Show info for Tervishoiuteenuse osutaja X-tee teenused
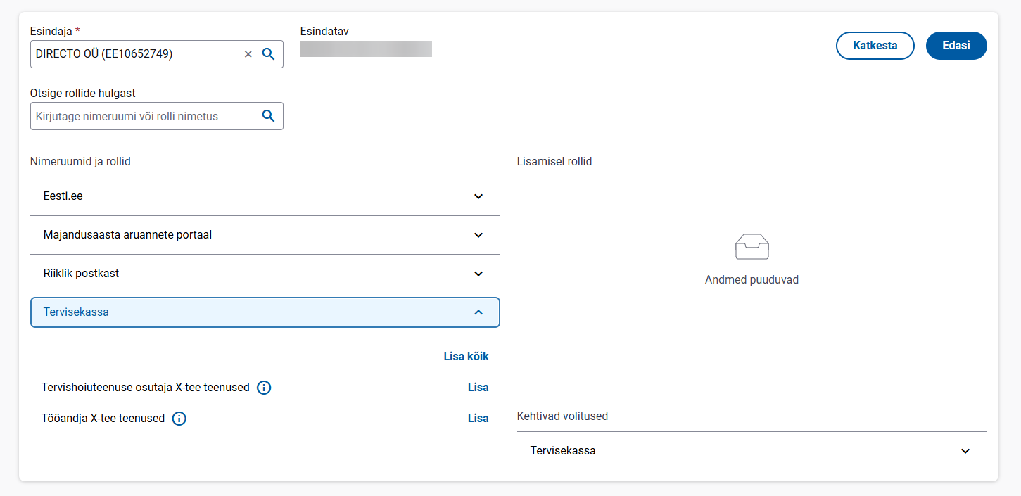1021x496 pixels. pos(264,388)
